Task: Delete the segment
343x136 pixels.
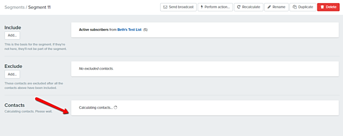Action: 328,7
